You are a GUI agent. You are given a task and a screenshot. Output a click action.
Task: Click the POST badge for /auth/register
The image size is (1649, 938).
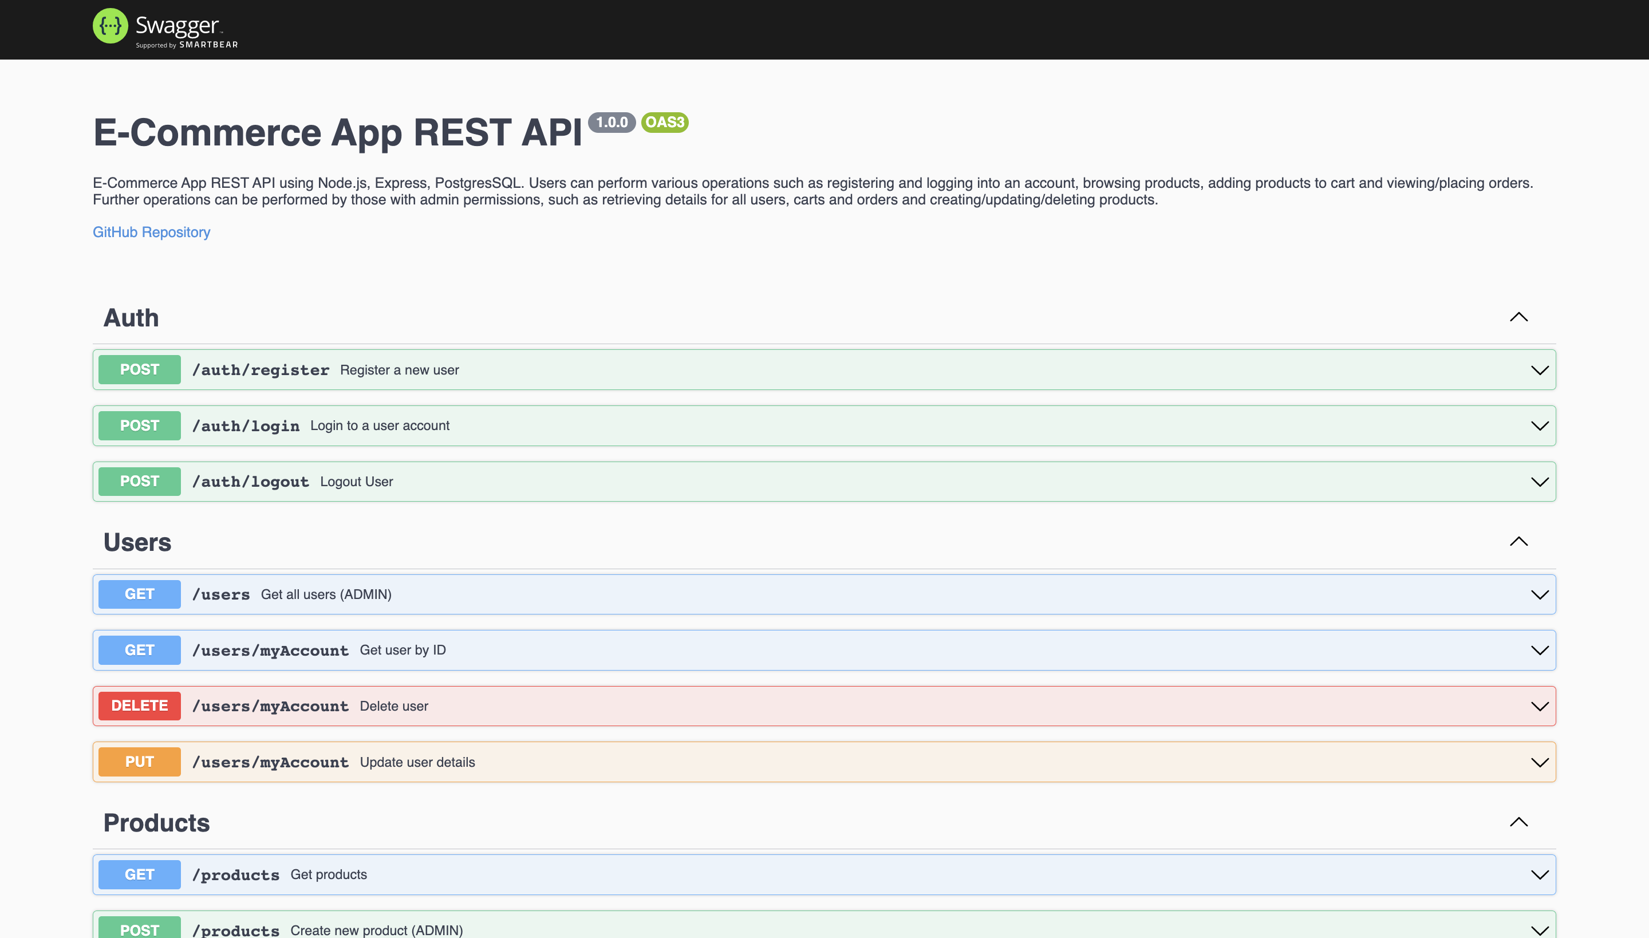point(139,370)
